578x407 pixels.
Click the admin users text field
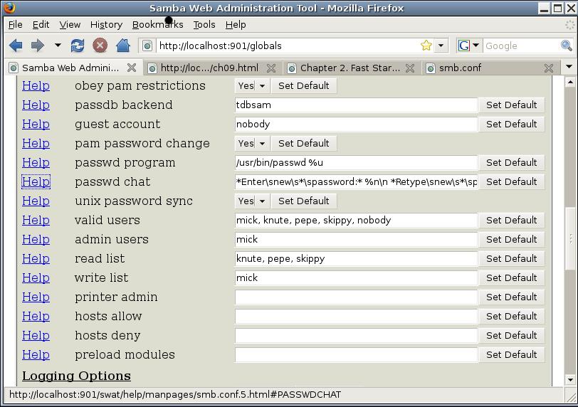pyautogui.click(x=356, y=239)
